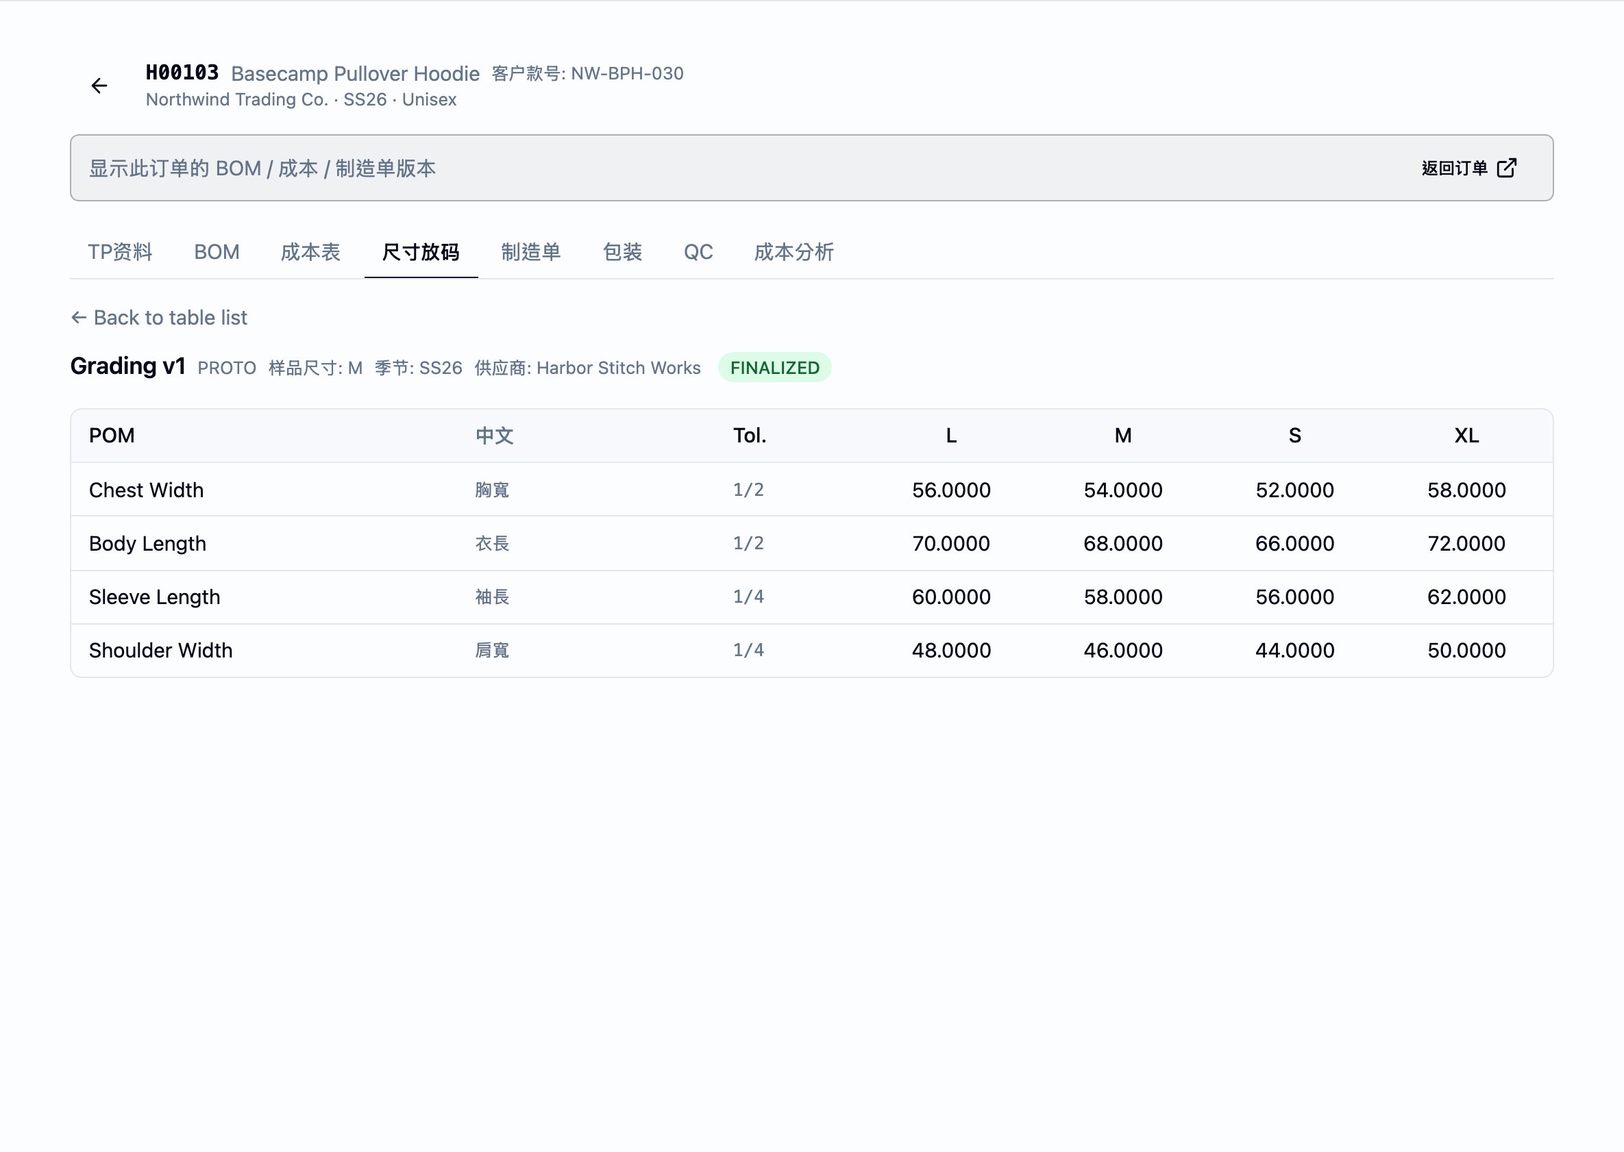1624x1152 pixels.
Task: Click Body Length L value 70.0000
Action: (x=951, y=543)
